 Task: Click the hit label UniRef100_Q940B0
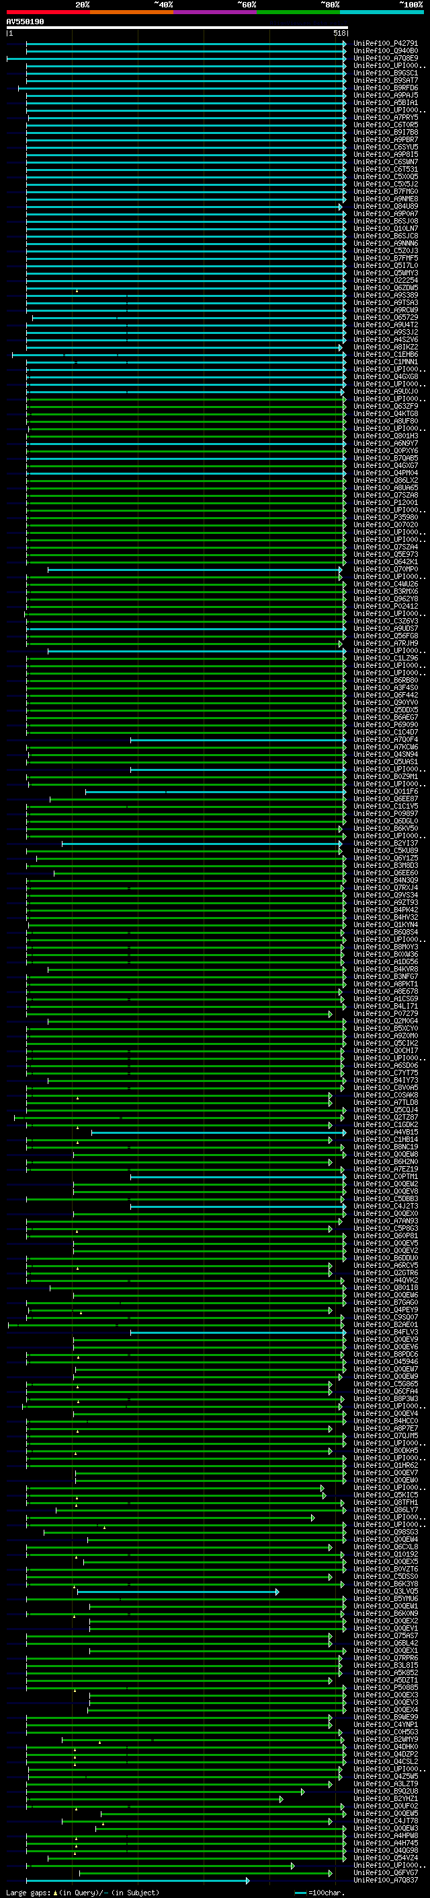pos(386,51)
